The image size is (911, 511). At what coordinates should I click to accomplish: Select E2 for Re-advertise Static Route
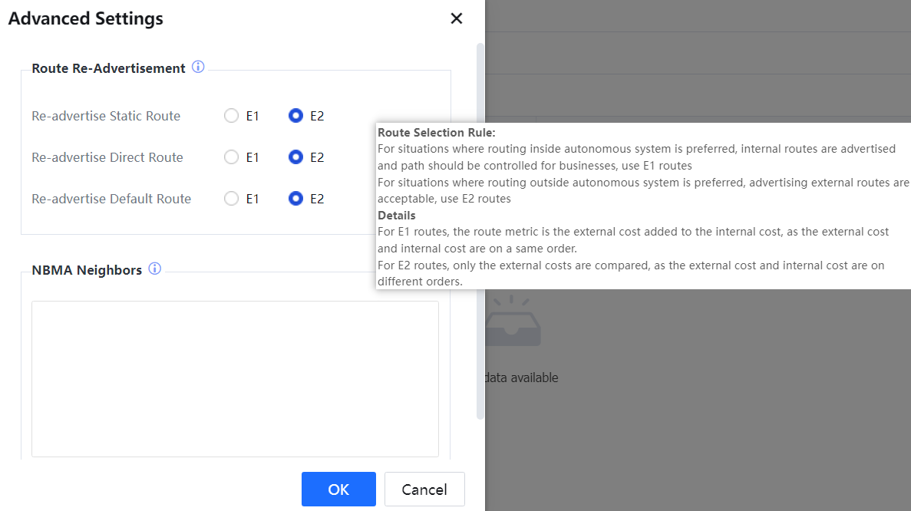point(295,116)
